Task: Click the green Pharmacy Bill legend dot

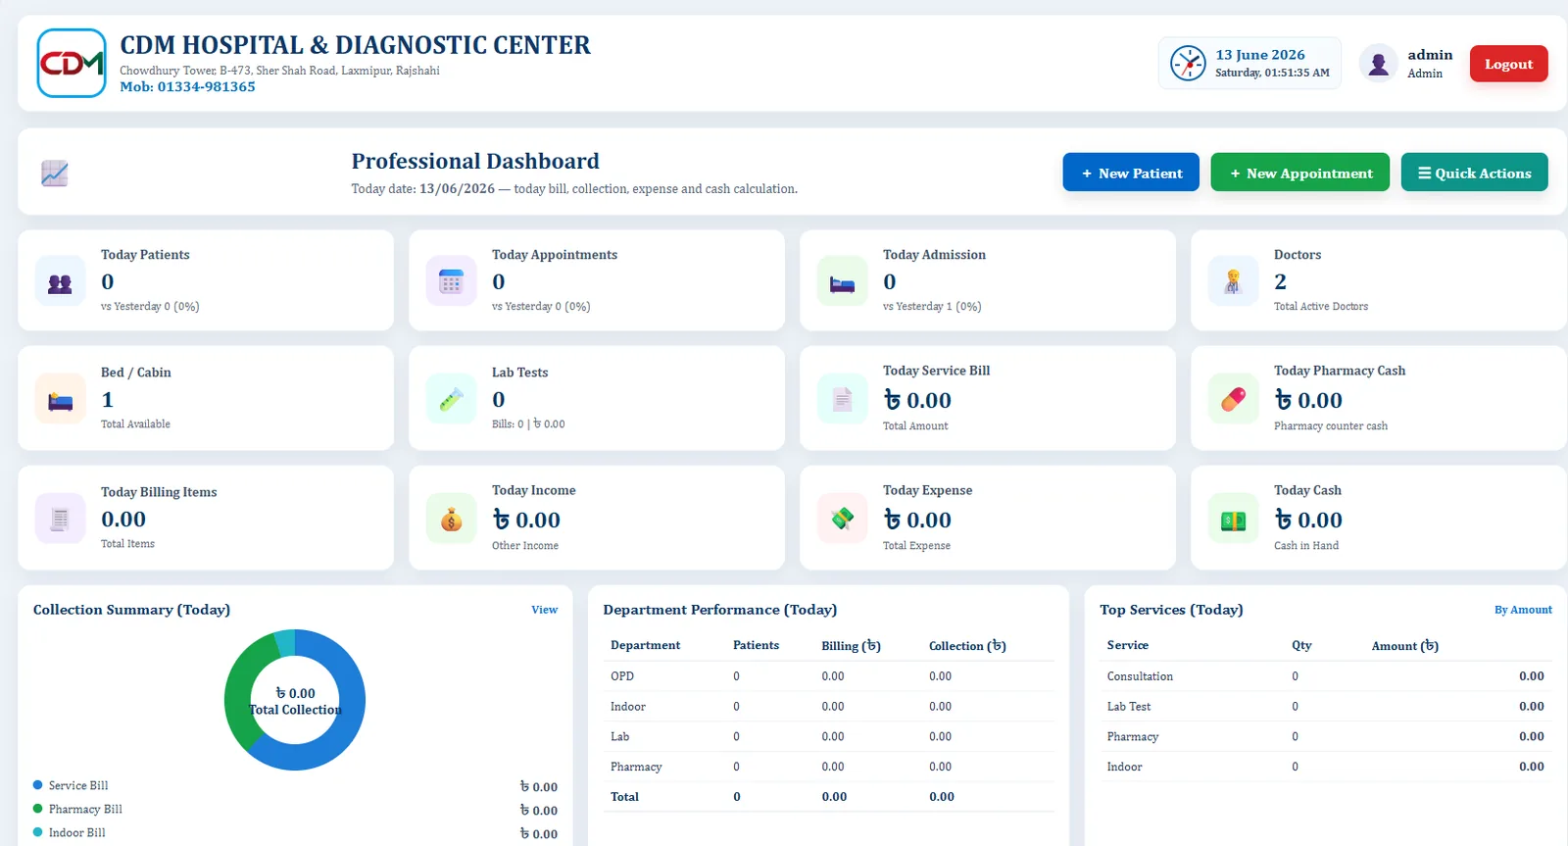Action: [x=38, y=809]
